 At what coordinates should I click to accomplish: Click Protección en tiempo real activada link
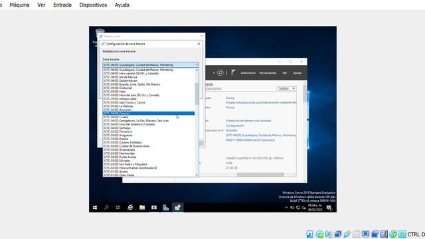click(x=248, y=121)
